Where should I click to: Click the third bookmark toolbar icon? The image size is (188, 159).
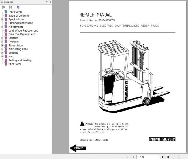click(18, 7)
